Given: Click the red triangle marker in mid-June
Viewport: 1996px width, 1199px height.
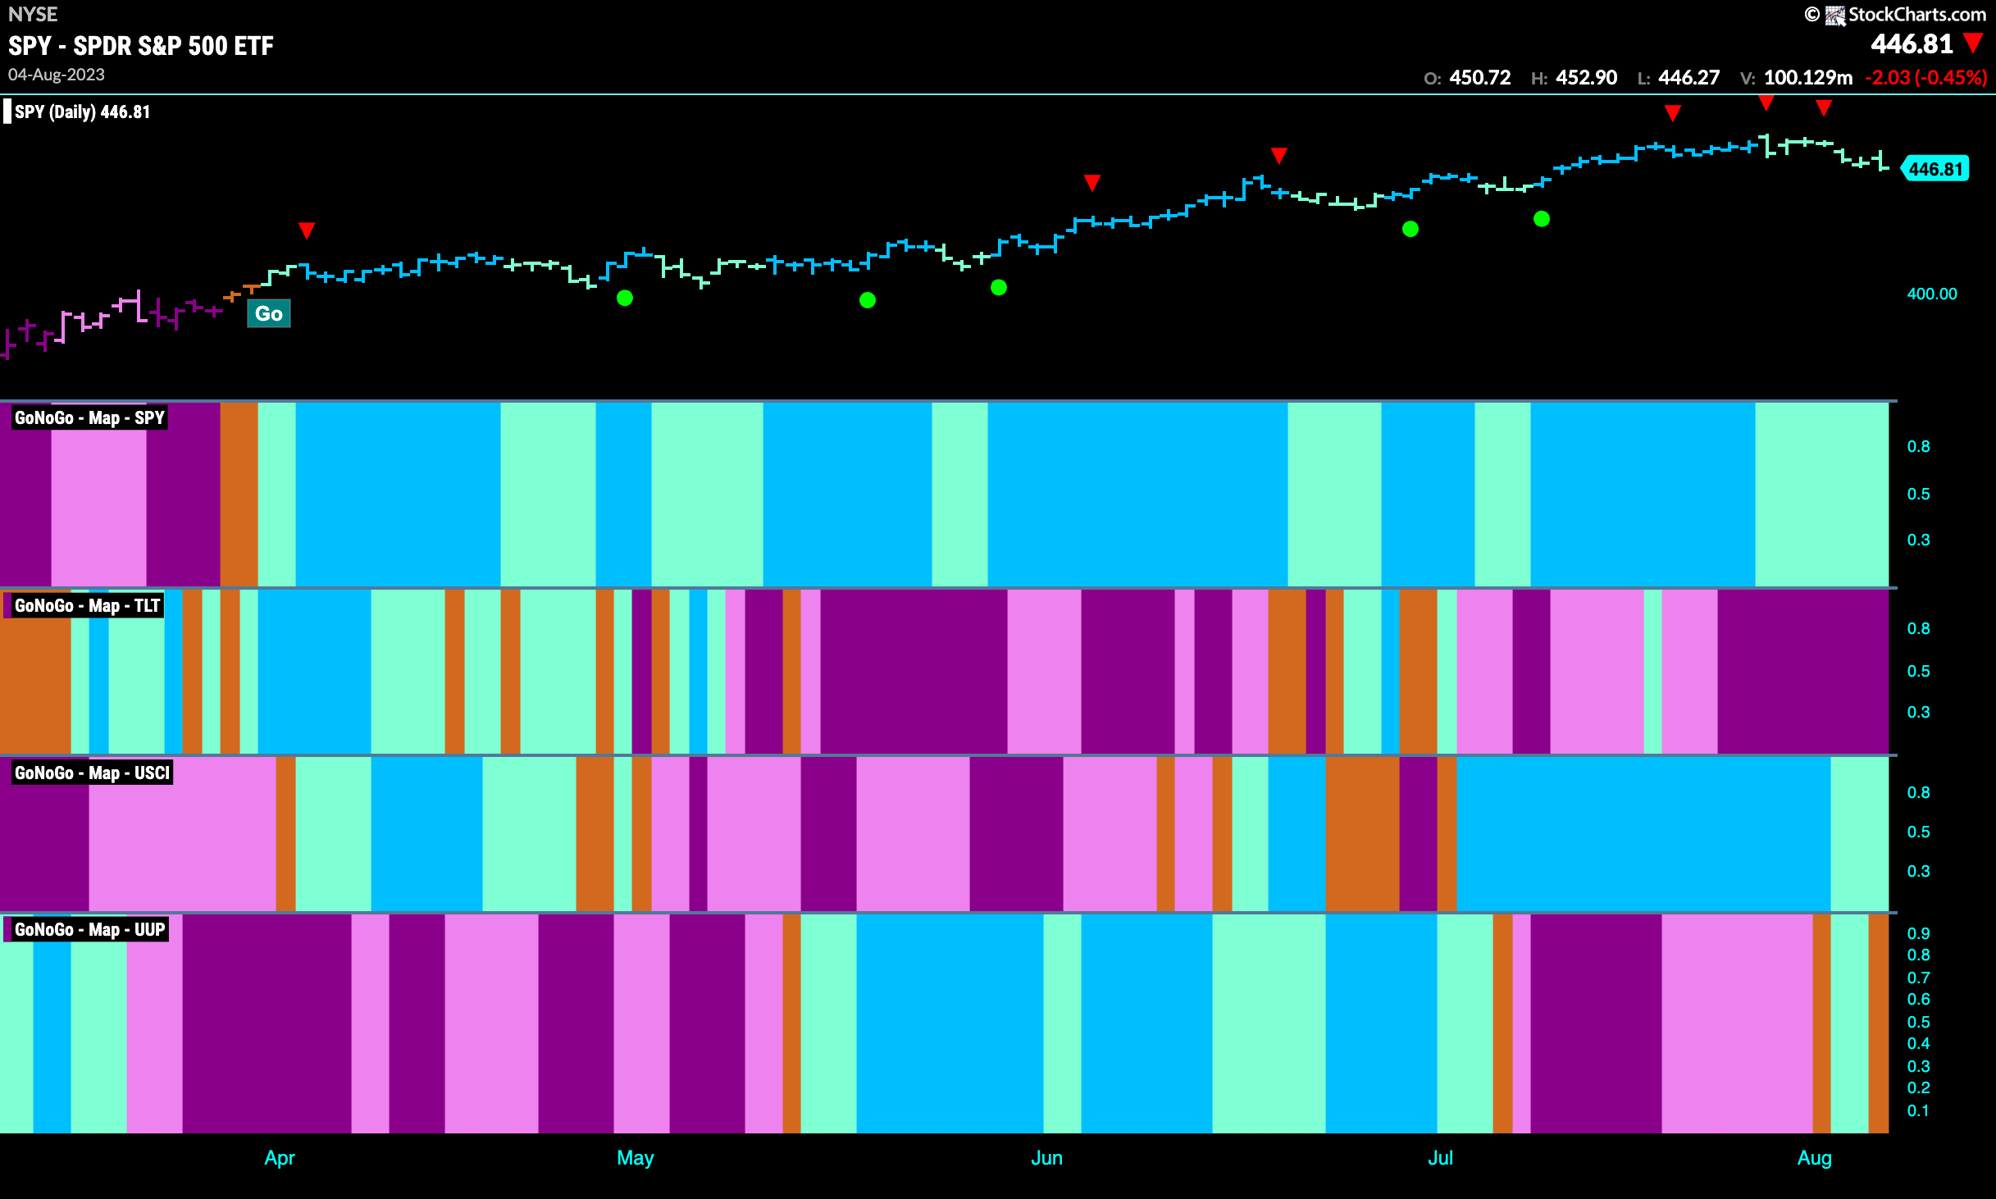Looking at the screenshot, I should (x=1279, y=155).
